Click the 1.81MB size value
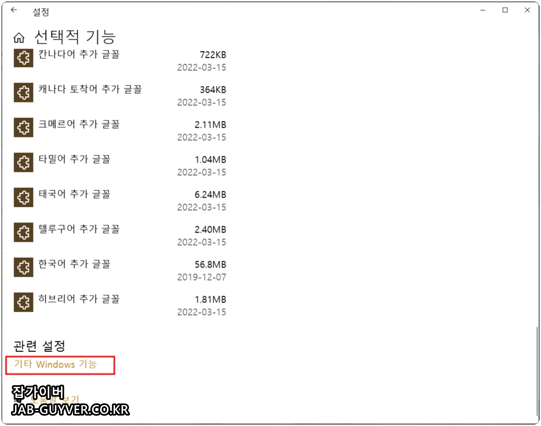 pos(210,299)
